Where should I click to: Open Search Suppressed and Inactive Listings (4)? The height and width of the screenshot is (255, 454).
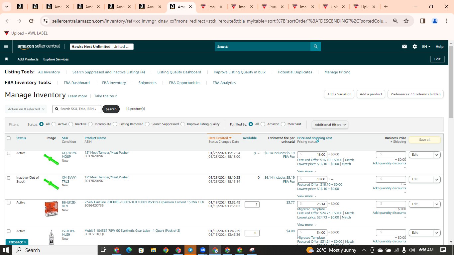(109, 72)
